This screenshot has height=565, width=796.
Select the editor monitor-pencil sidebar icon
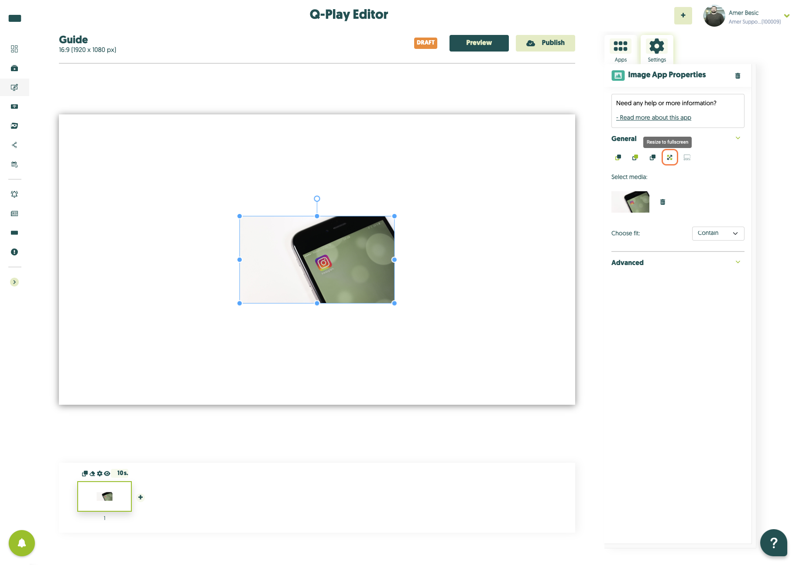click(14, 87)
